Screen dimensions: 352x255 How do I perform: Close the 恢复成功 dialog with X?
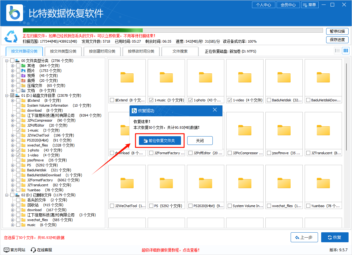215,110
